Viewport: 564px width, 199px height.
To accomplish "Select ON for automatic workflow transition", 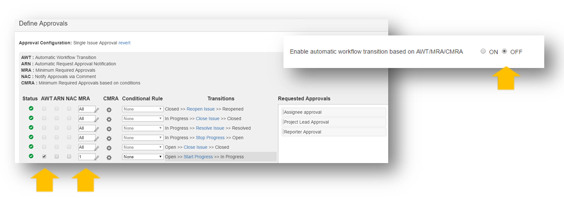I will point(483,51).
